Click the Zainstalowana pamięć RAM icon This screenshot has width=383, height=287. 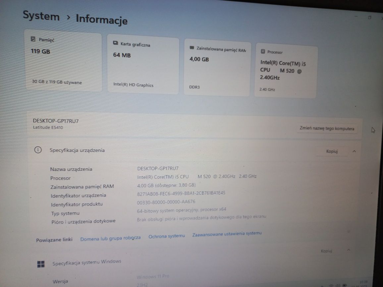click(192, 48)
